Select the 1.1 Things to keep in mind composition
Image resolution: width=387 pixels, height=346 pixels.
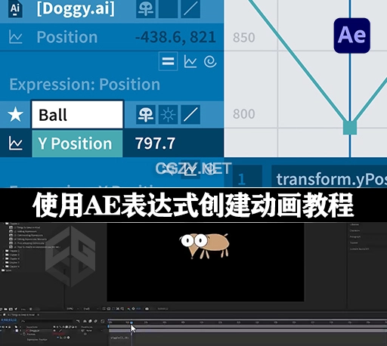point(25,227)
